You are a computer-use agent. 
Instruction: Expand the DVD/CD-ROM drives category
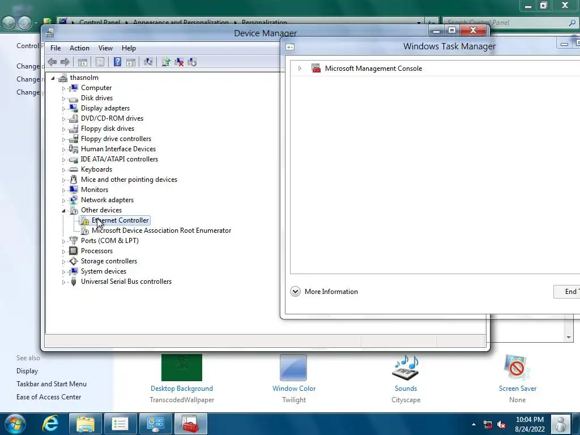63,119
